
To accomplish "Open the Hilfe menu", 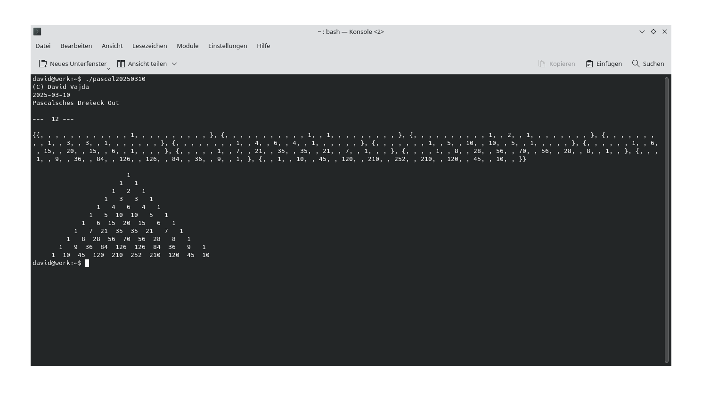I will [263, 46].
